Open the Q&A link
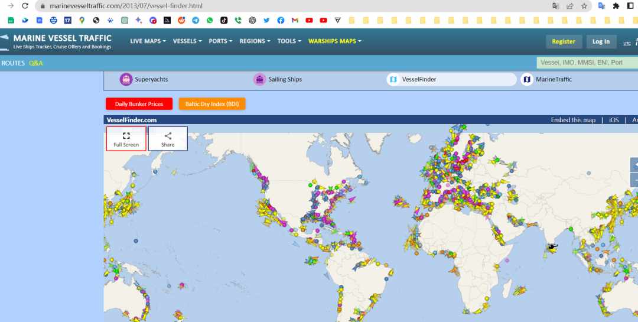 36,63
